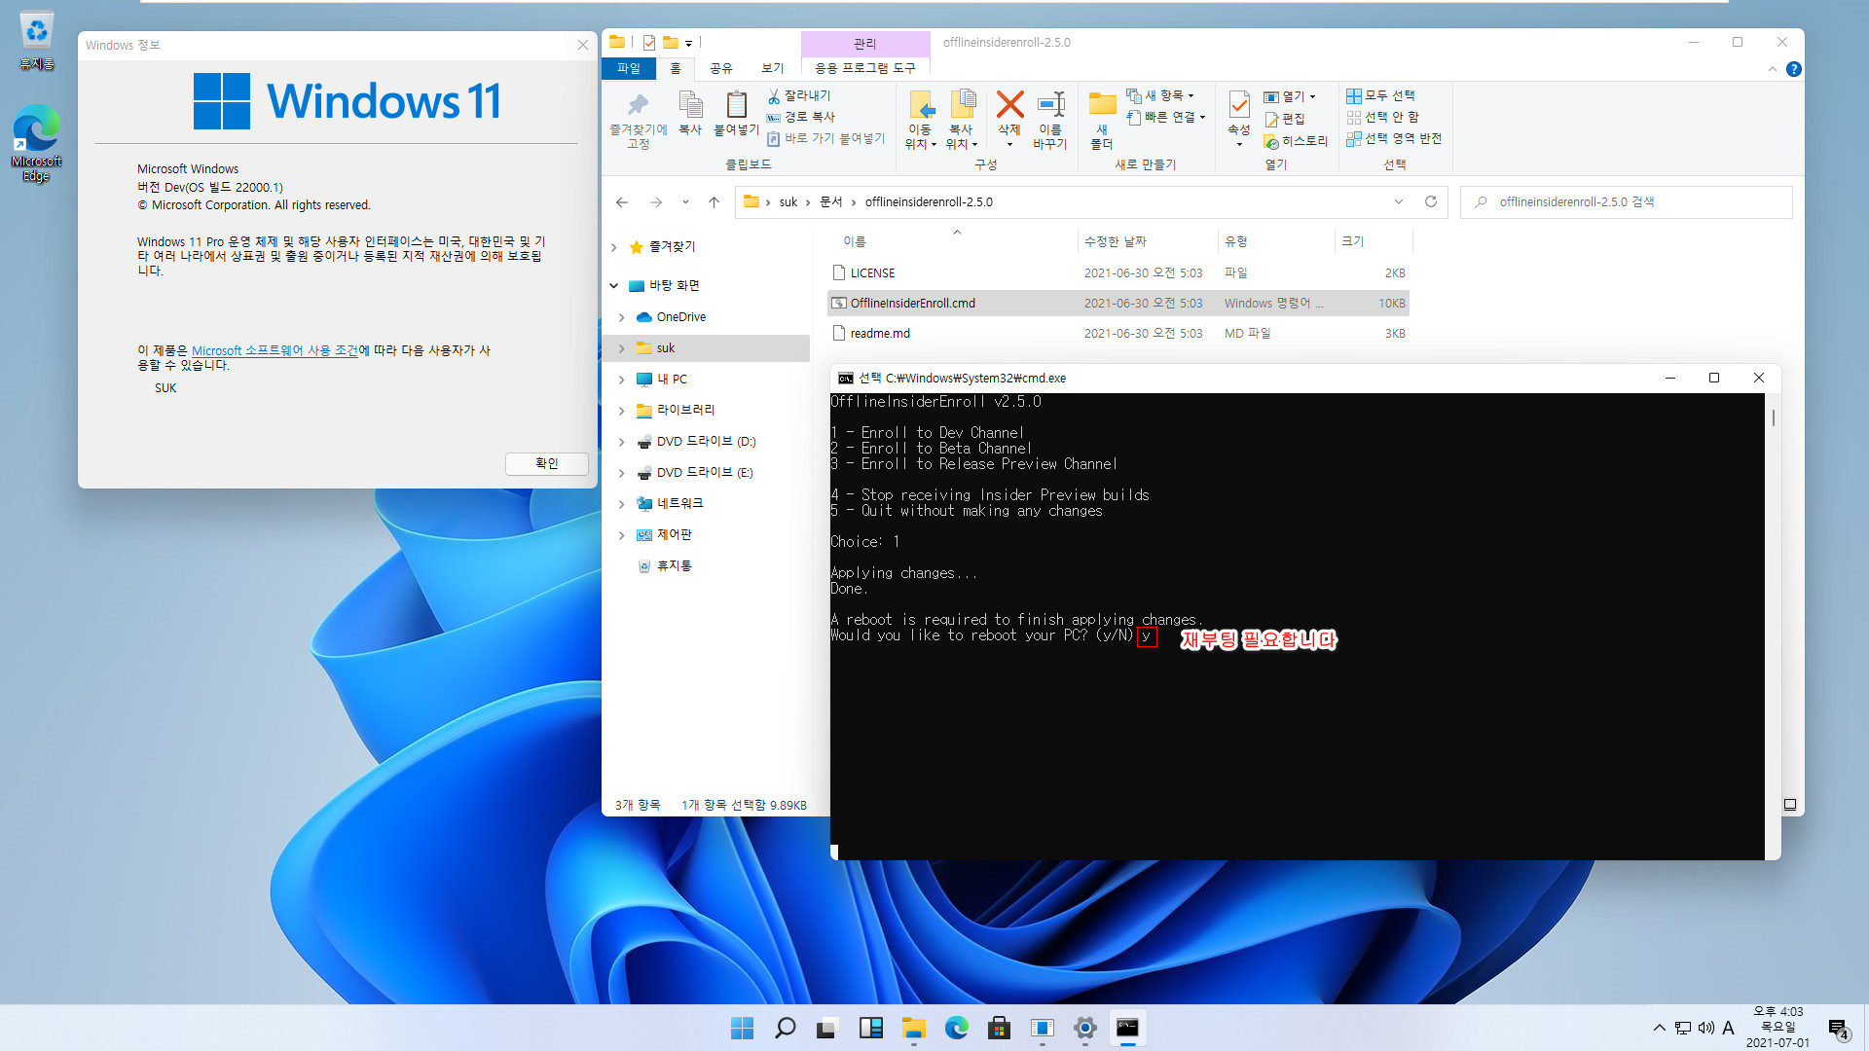
Task: Click the Cut (잘라내기) ribbon command
Action: coord(799,95)
